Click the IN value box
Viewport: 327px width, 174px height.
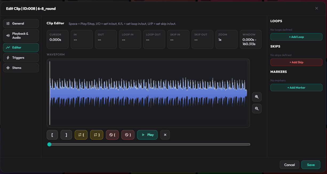click(x=82, y=39)
